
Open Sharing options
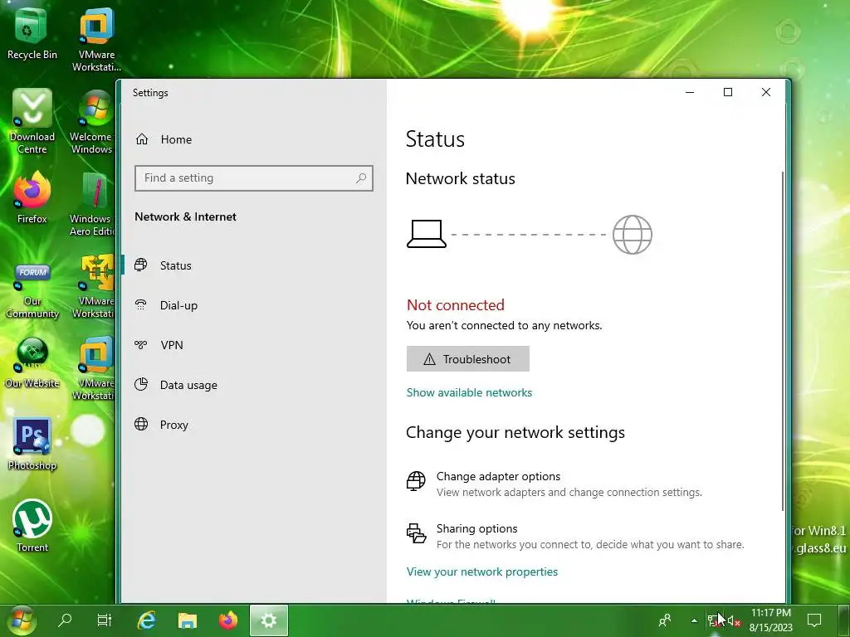[575, 537]
